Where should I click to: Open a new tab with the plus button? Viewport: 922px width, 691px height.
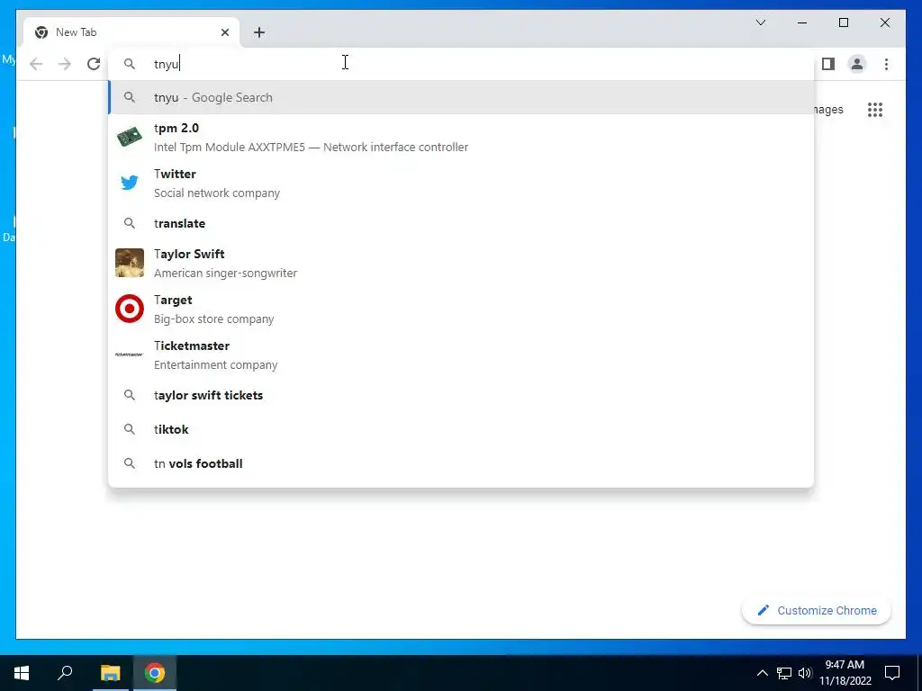point(259,32)
